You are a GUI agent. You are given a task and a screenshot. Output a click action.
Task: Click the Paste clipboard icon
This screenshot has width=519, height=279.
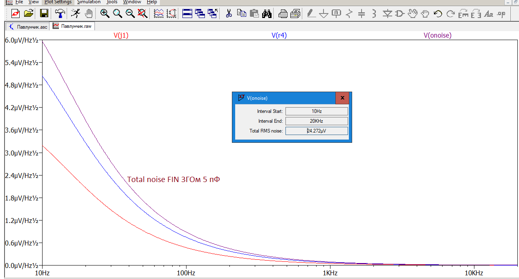254,13
